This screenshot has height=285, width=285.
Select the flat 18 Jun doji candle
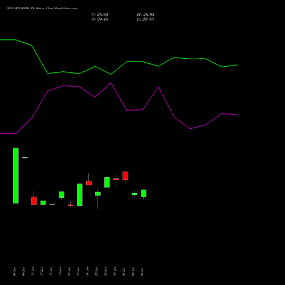(x=52, y=205)
